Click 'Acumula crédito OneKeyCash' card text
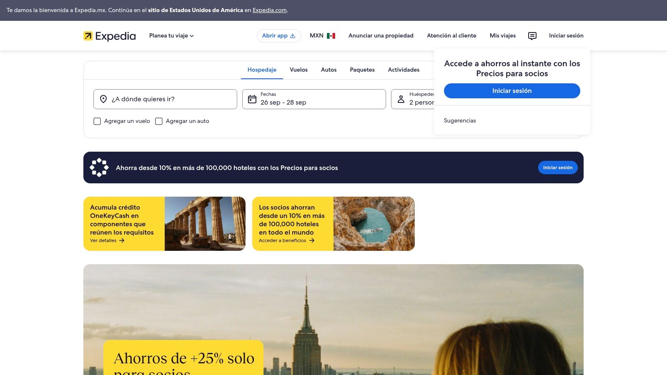Viewport: 667px width, 375px height. point(122,220)
